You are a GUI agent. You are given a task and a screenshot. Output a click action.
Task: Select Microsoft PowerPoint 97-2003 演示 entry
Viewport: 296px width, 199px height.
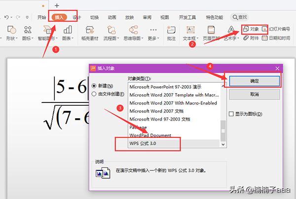coord(174,87)
